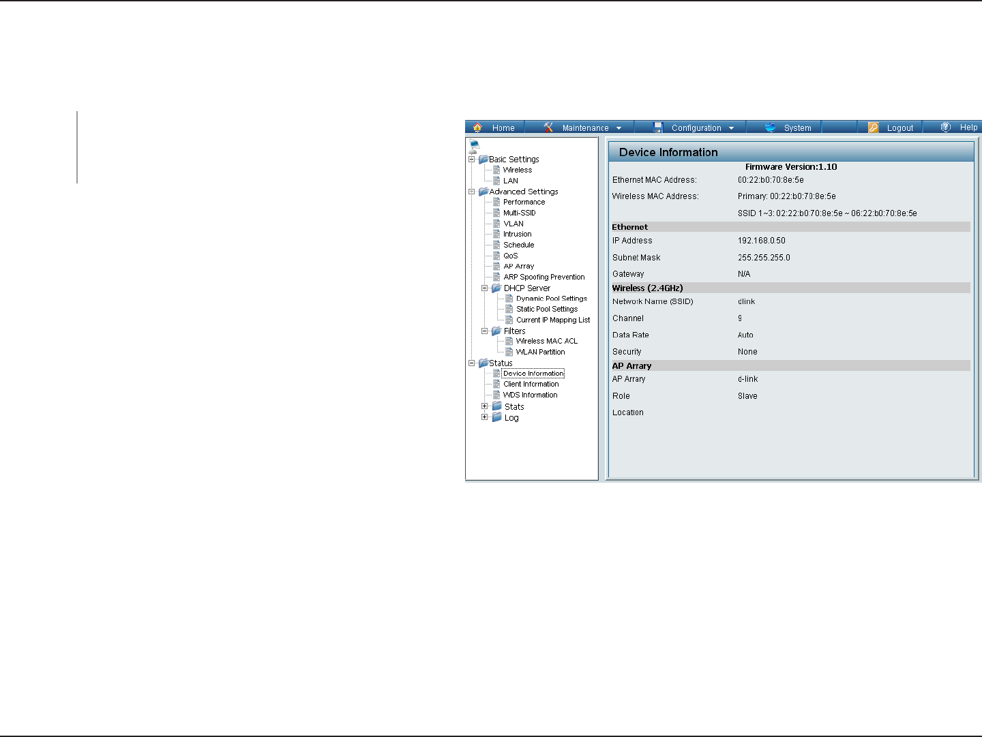Click the computer root icon atop the tree
Screen dimensions: 982x737
475,145
